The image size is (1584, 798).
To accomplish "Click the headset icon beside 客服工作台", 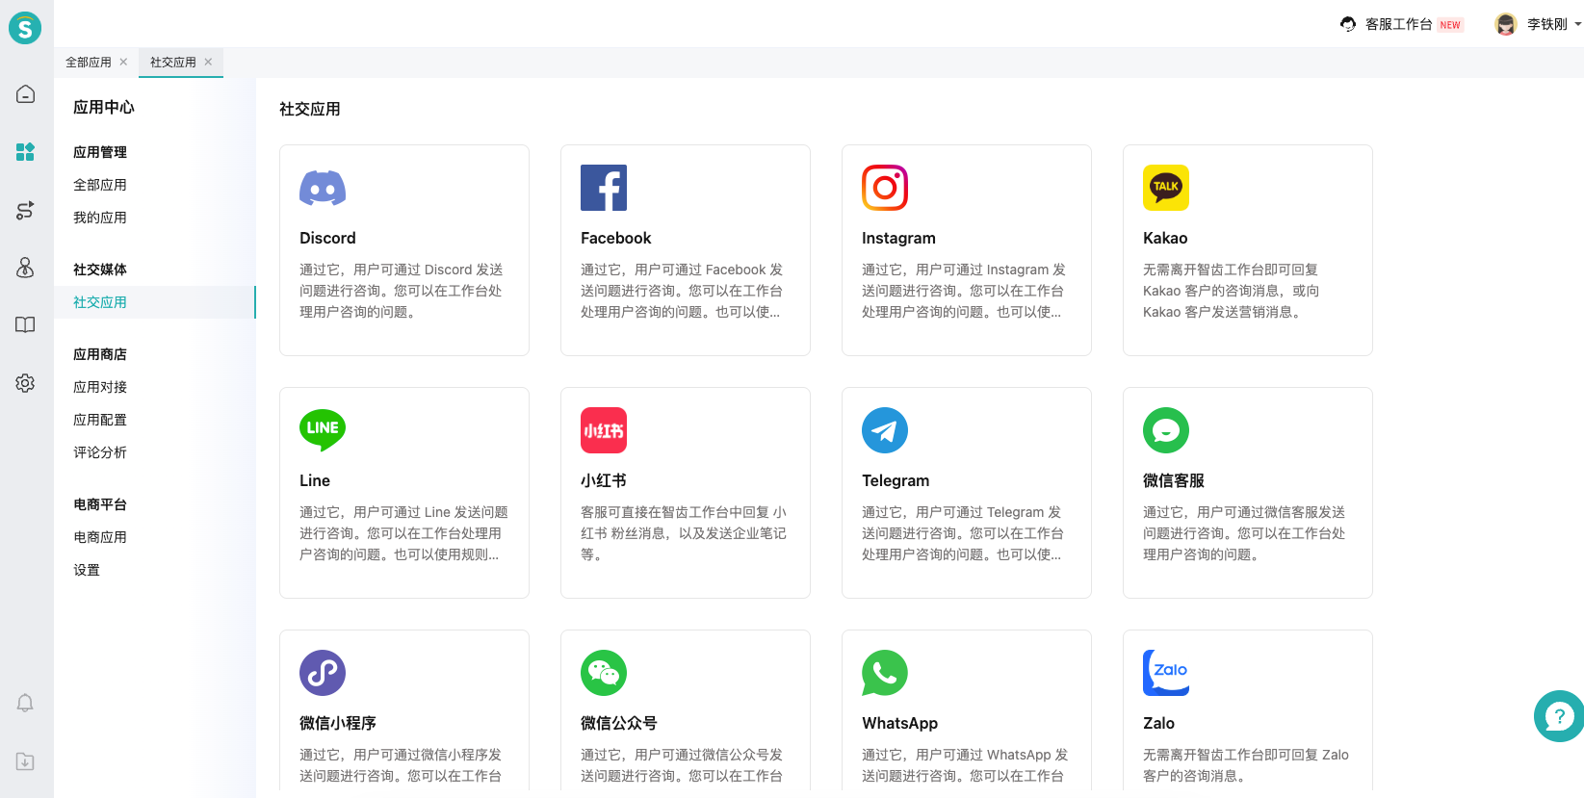I will 1348,24.
